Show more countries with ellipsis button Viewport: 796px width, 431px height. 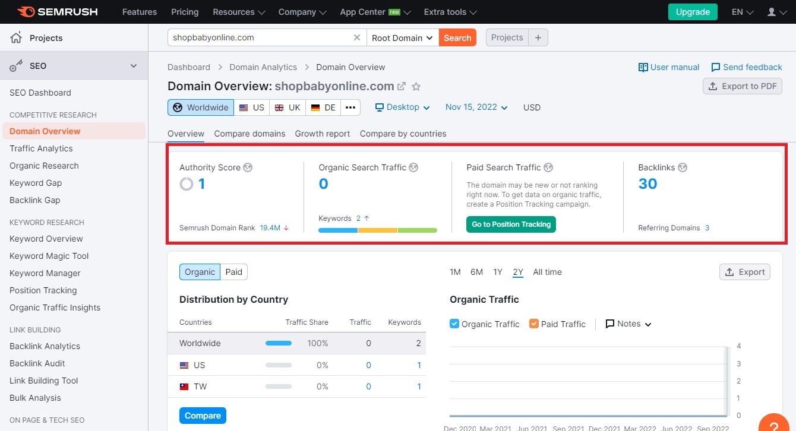(x=350, y=107)
